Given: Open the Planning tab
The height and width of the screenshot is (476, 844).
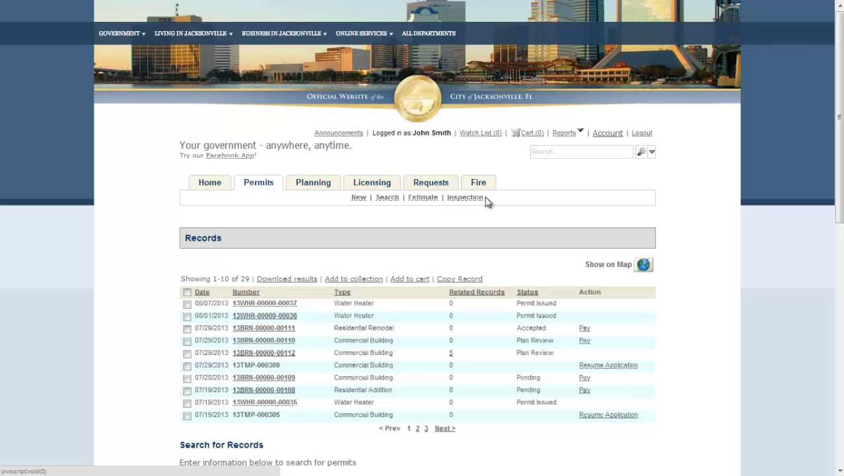Looking at the screenshot, I should click(x=313, y=182).
